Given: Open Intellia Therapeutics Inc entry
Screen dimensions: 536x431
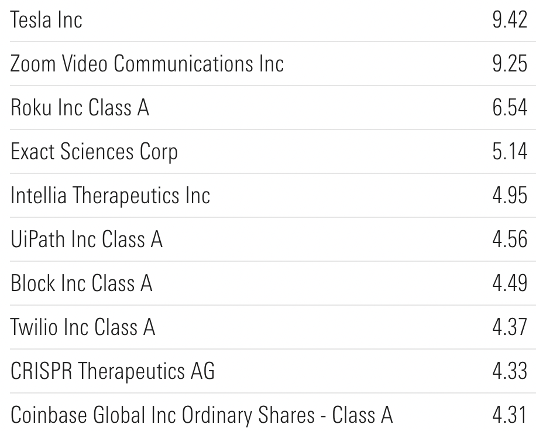Looking at the screenshot, I should click(110, 196).
